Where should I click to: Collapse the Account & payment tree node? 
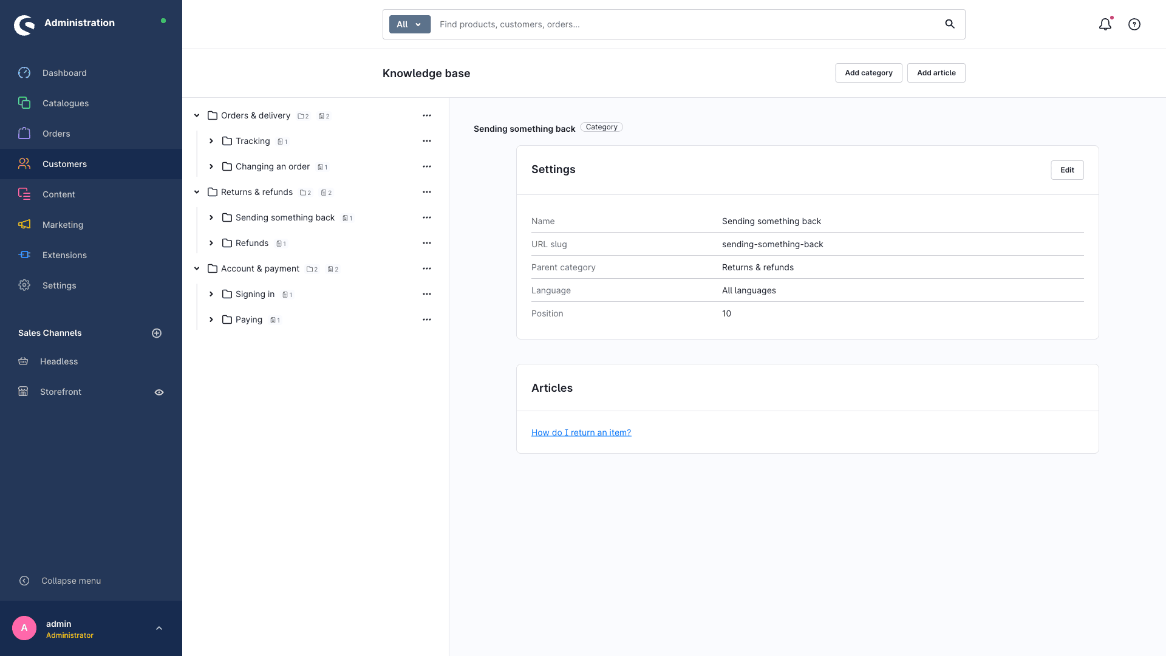click(x=197, y=268)
